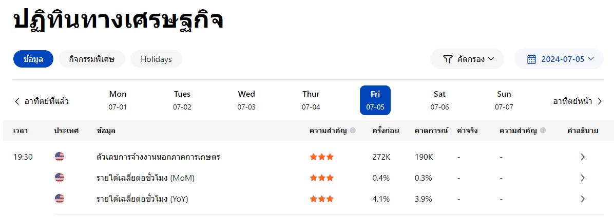Click US flag on nonfarm payrolls row
This screenshot has height=218, width=614.
[x=60, y=157]
